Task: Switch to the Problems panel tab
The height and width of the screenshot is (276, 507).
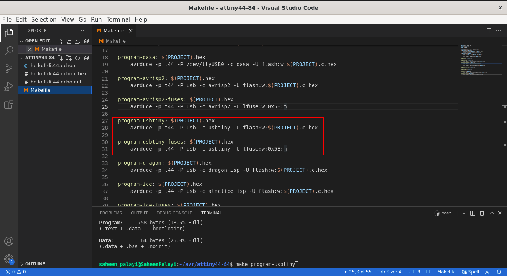Action: click(x=111, y=213)
